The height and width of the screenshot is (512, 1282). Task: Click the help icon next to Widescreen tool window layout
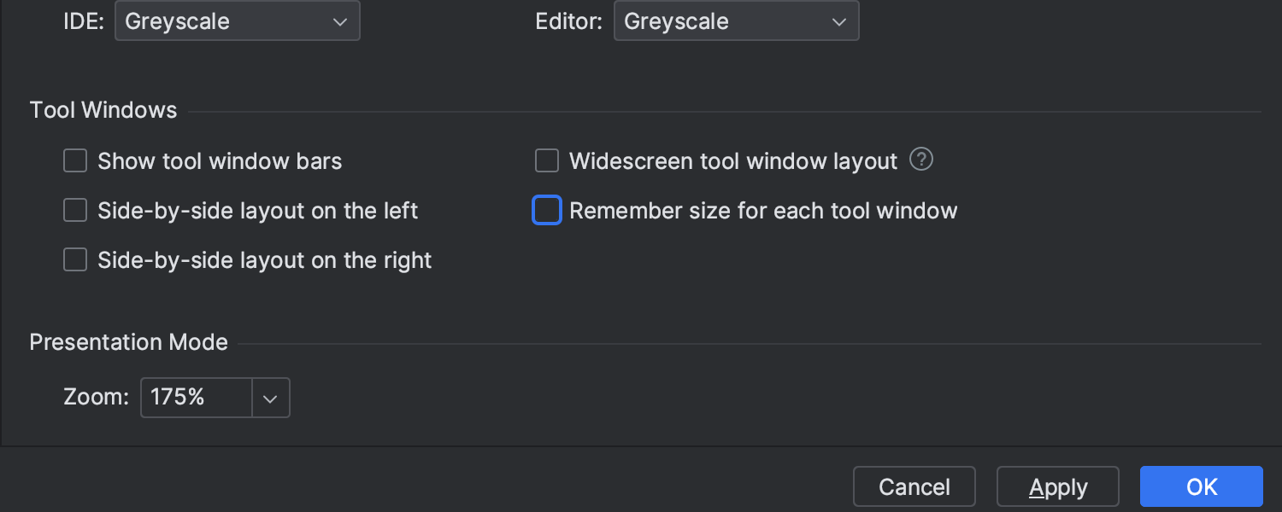[x=921, y=160]
